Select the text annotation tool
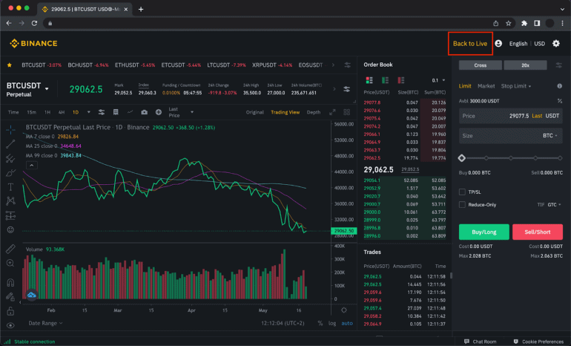 click(x=10, y=186)
